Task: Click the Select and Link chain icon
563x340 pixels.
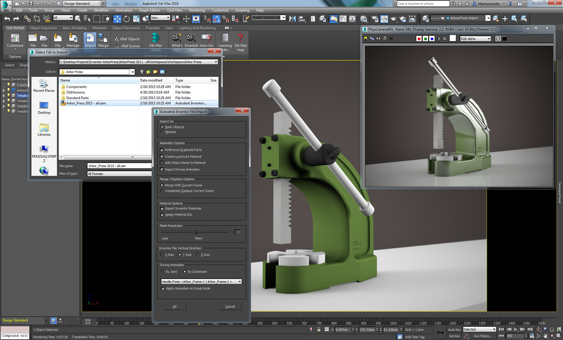Action: coord(27,19)
